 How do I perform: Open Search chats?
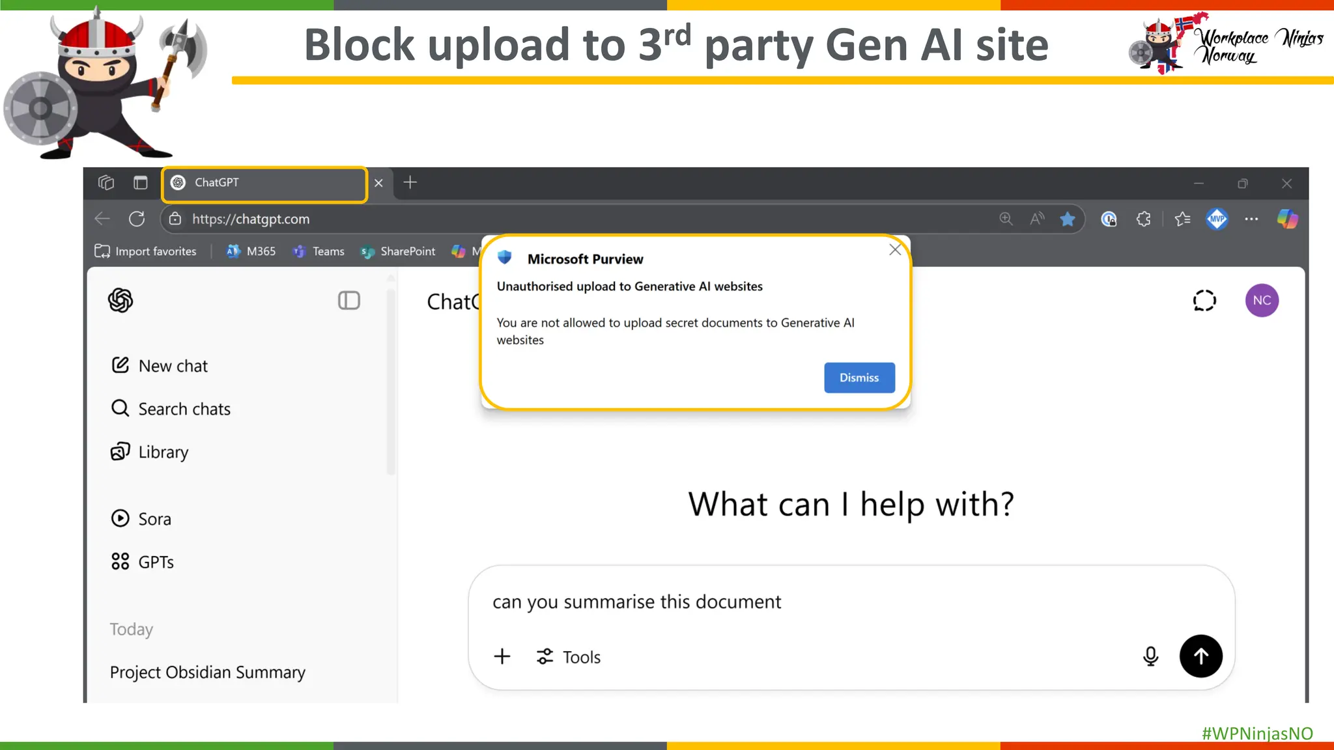[x=171, y=409]
